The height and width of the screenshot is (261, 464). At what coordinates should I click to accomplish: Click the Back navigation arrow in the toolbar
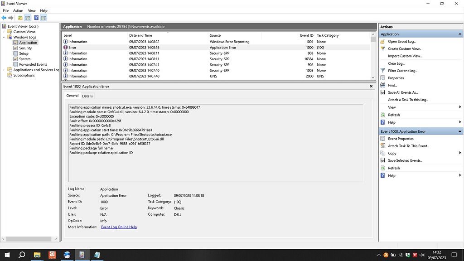click(4, 18)
